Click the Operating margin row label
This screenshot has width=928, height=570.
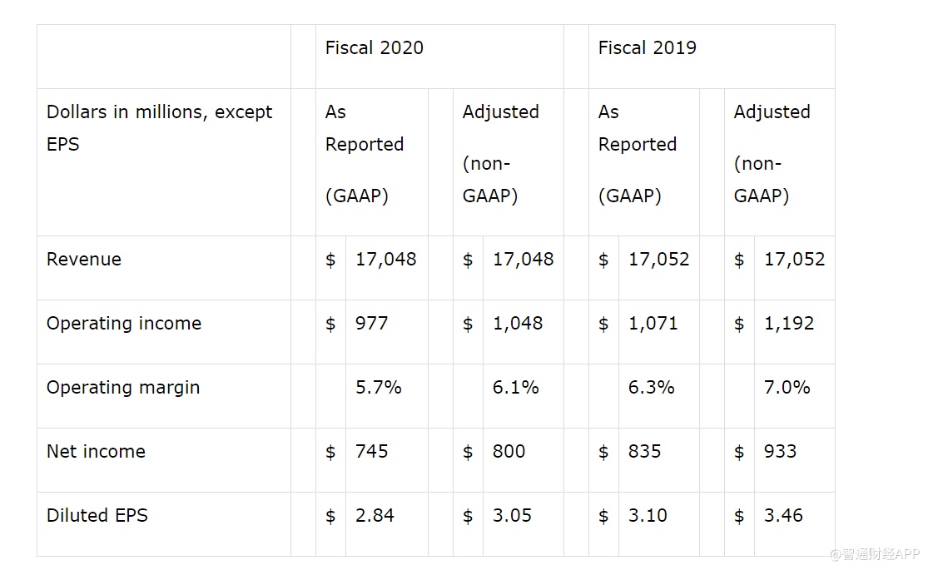point(123,388)
